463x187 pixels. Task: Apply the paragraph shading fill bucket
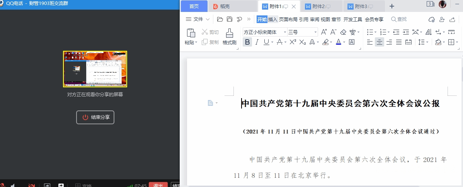click(438, 42)
